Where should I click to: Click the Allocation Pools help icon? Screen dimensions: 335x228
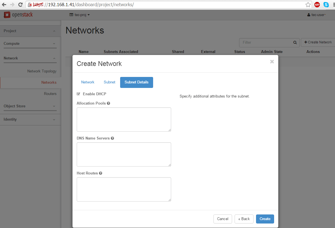click(108, 103)
